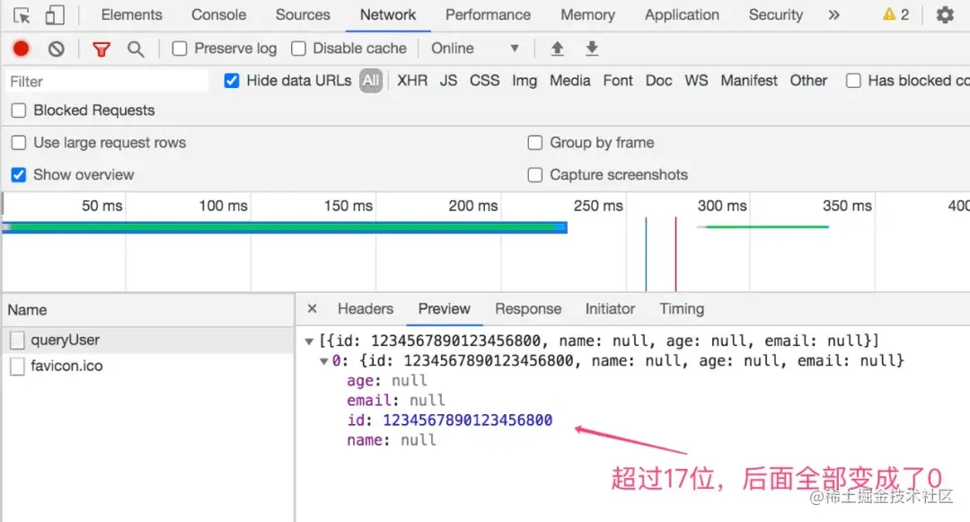Filter requests by Font

point(618,80)
